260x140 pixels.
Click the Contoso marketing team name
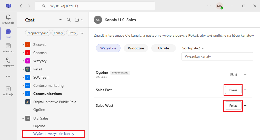(48, 85)
